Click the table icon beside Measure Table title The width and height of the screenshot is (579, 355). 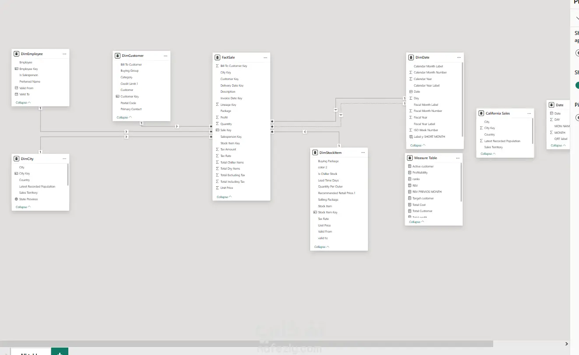coord(410,158)
